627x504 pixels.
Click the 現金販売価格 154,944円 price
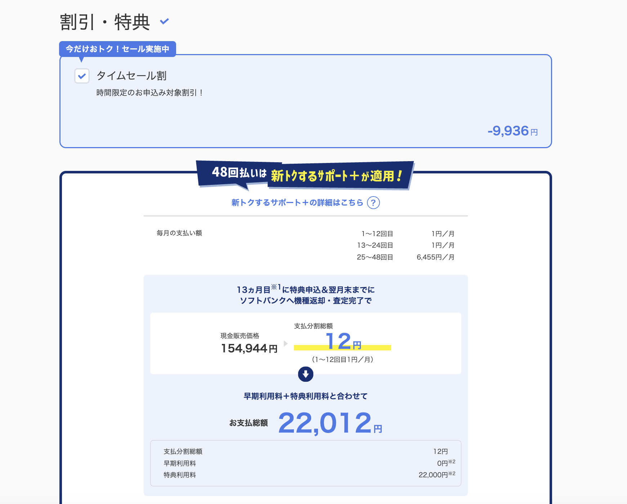249,348
